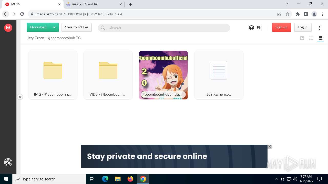The height and width of the screenshot is (184, 328).
Task: Open the VIDS - @boomboom... folder
Action: coord(108,75)
